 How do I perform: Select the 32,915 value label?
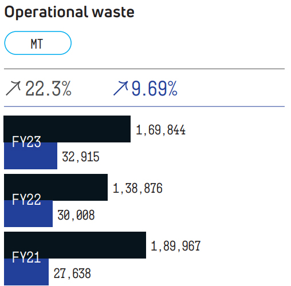[x=81, y=157]
